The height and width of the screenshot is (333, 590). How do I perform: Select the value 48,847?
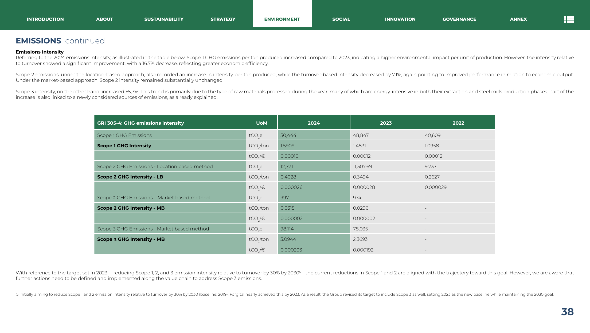click(x=361, y=135)
